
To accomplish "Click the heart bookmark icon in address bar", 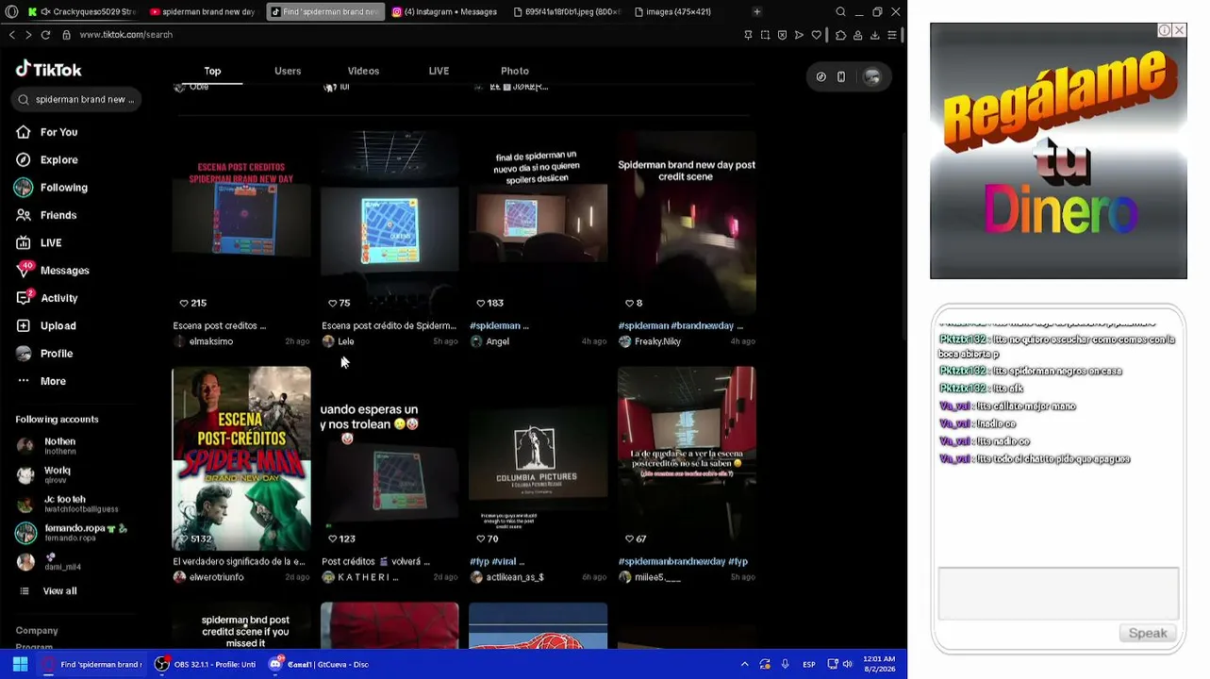I will (816, 35).
